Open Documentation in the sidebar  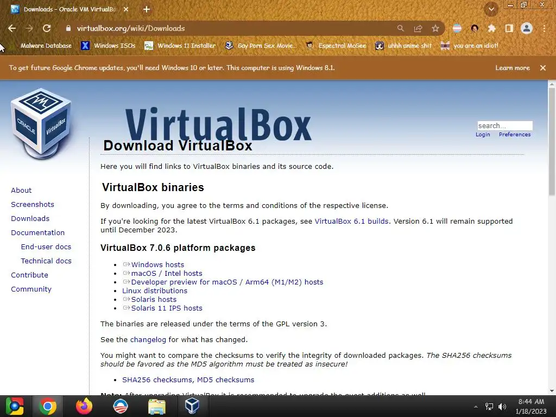point(38,232)
